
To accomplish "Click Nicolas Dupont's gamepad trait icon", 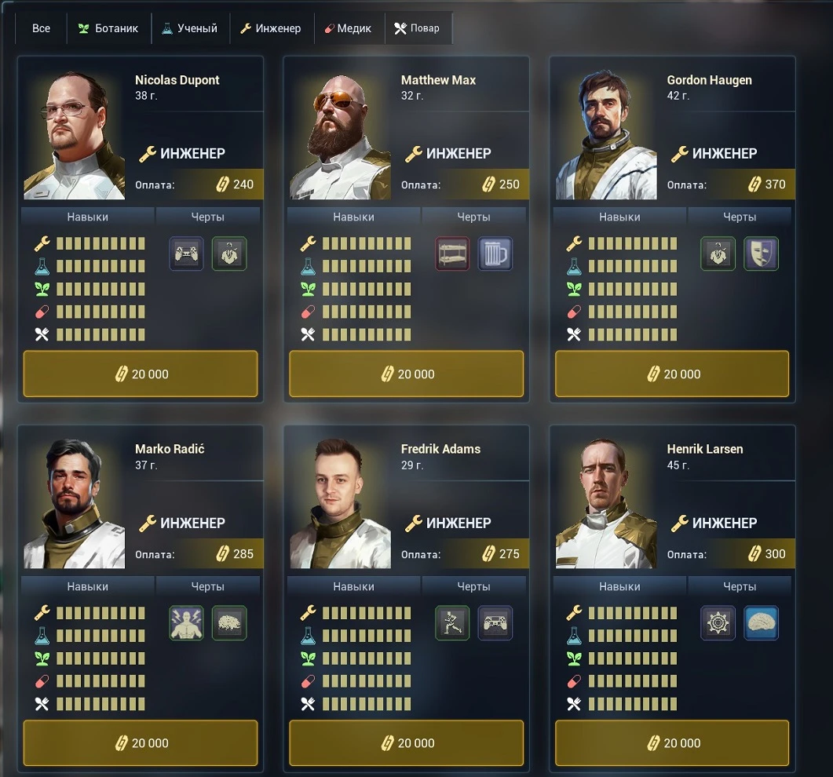I will [187, 254].
